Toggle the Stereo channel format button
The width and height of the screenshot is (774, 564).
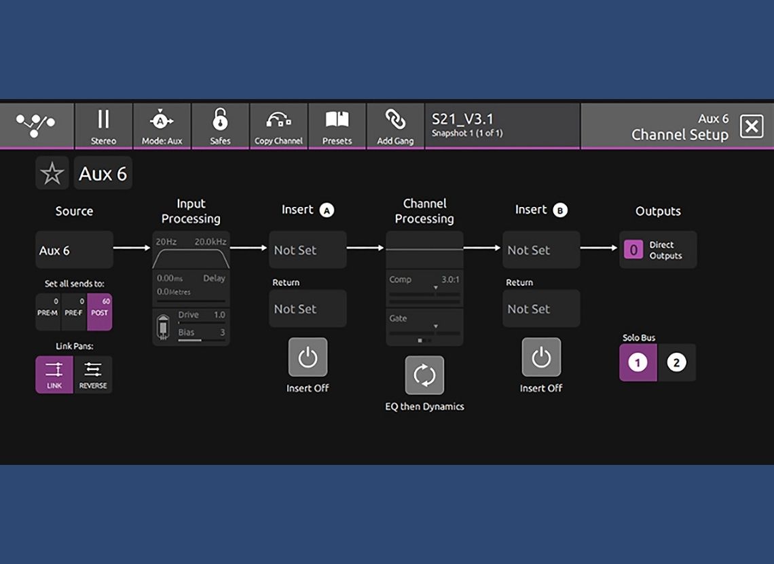(103, 126)
